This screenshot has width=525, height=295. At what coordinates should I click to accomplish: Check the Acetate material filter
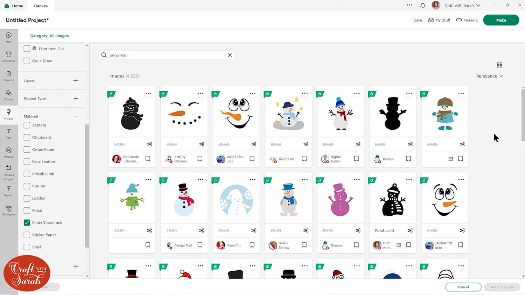point(27,125)
